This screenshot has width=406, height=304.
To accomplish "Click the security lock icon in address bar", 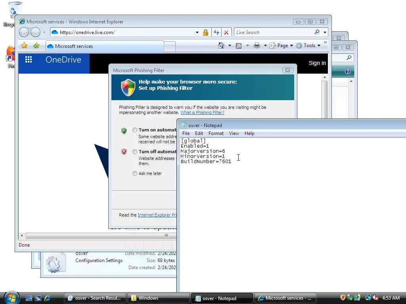I will pyautogui.click(x=206, y=32).
